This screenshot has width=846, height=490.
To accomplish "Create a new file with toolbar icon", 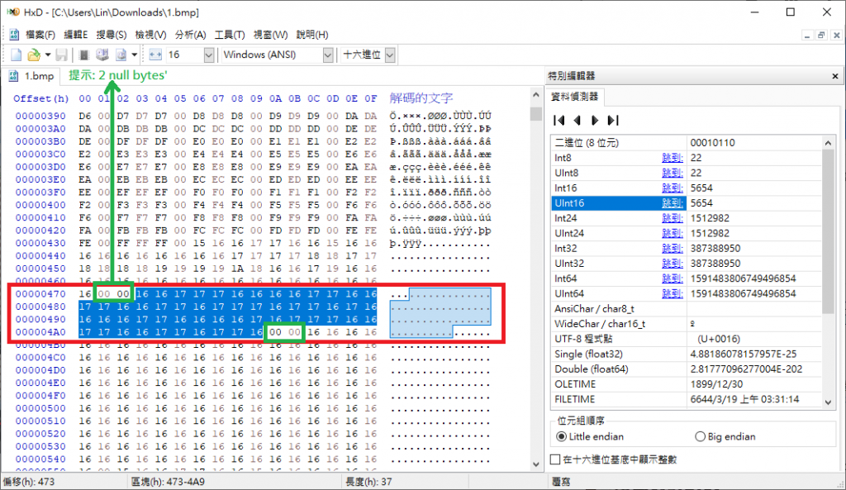I will [17, 55].
